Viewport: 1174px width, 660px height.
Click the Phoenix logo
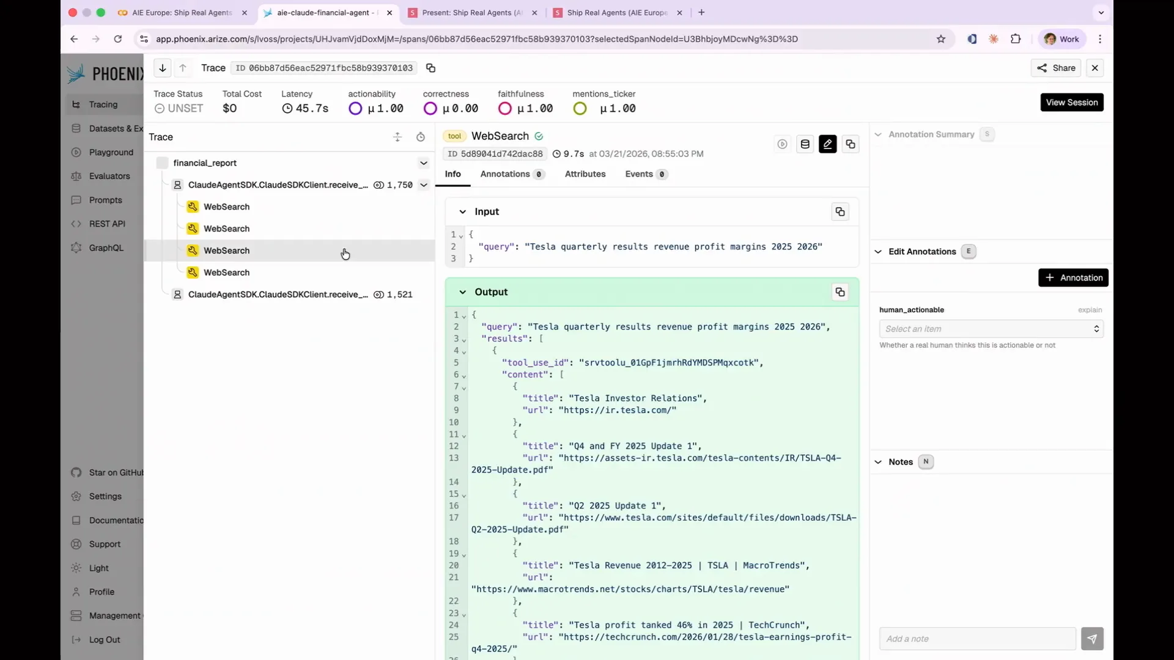[x=105, y=74]
